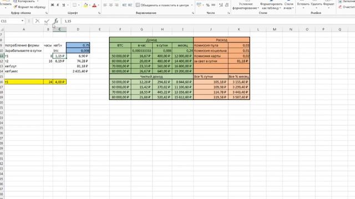Toggle Italic (К) formatting
This screenshot has height=199, width=355.
pos(58,5)
